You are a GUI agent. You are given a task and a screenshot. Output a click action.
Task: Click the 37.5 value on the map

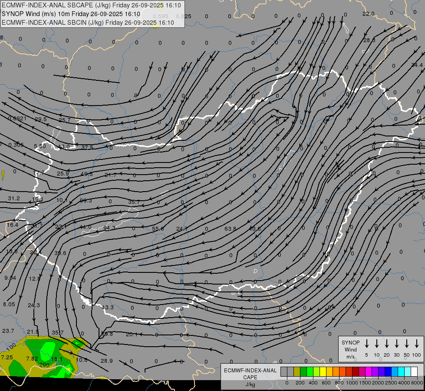pyautogui.click(x=87, y=147)
